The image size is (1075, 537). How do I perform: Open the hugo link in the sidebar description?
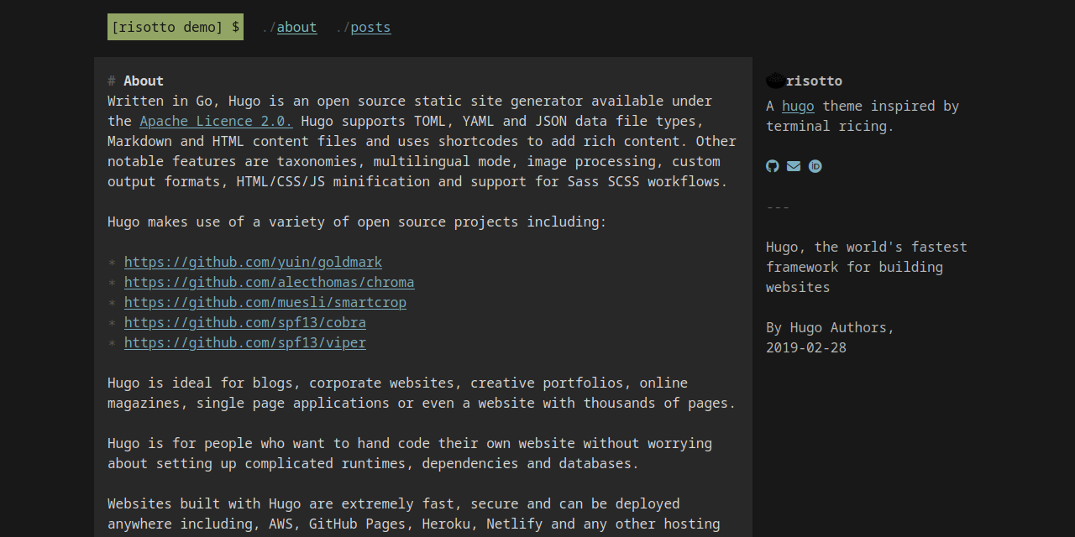pos(798,106)
